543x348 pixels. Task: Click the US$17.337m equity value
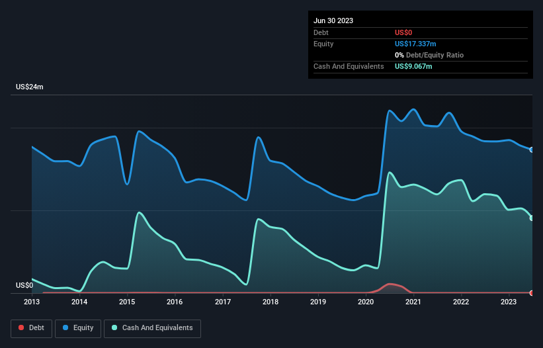coord(415,44)
